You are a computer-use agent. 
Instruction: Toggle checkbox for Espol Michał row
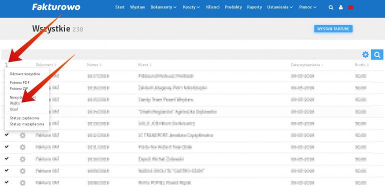(x=6, y=158)
